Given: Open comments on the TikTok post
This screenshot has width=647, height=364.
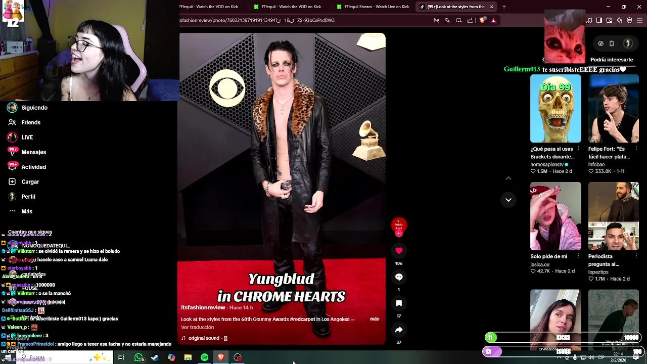Looking at the screenshot, I should pyautogui.click(x=399, y=277).
